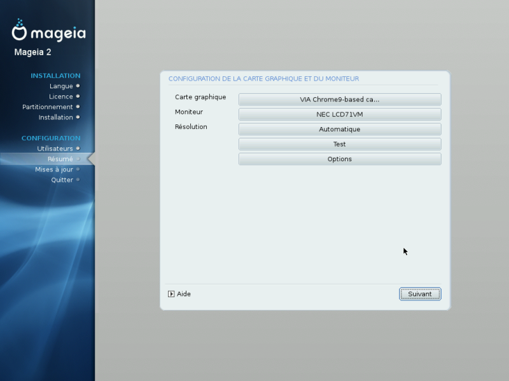Expand the Aide disclosure triangle
This screenshot has width=509, height=381.
(171, 294)
